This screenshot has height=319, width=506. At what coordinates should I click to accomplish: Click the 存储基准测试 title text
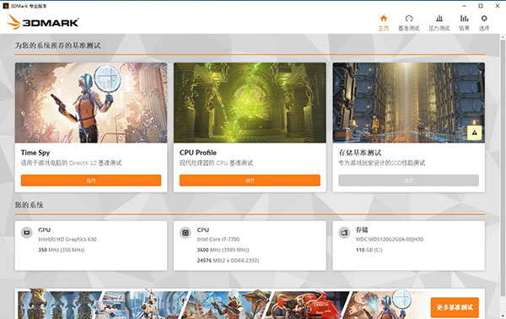tap(360, 153)
